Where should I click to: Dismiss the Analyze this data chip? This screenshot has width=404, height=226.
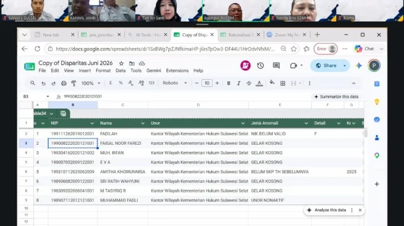point(360,210)
